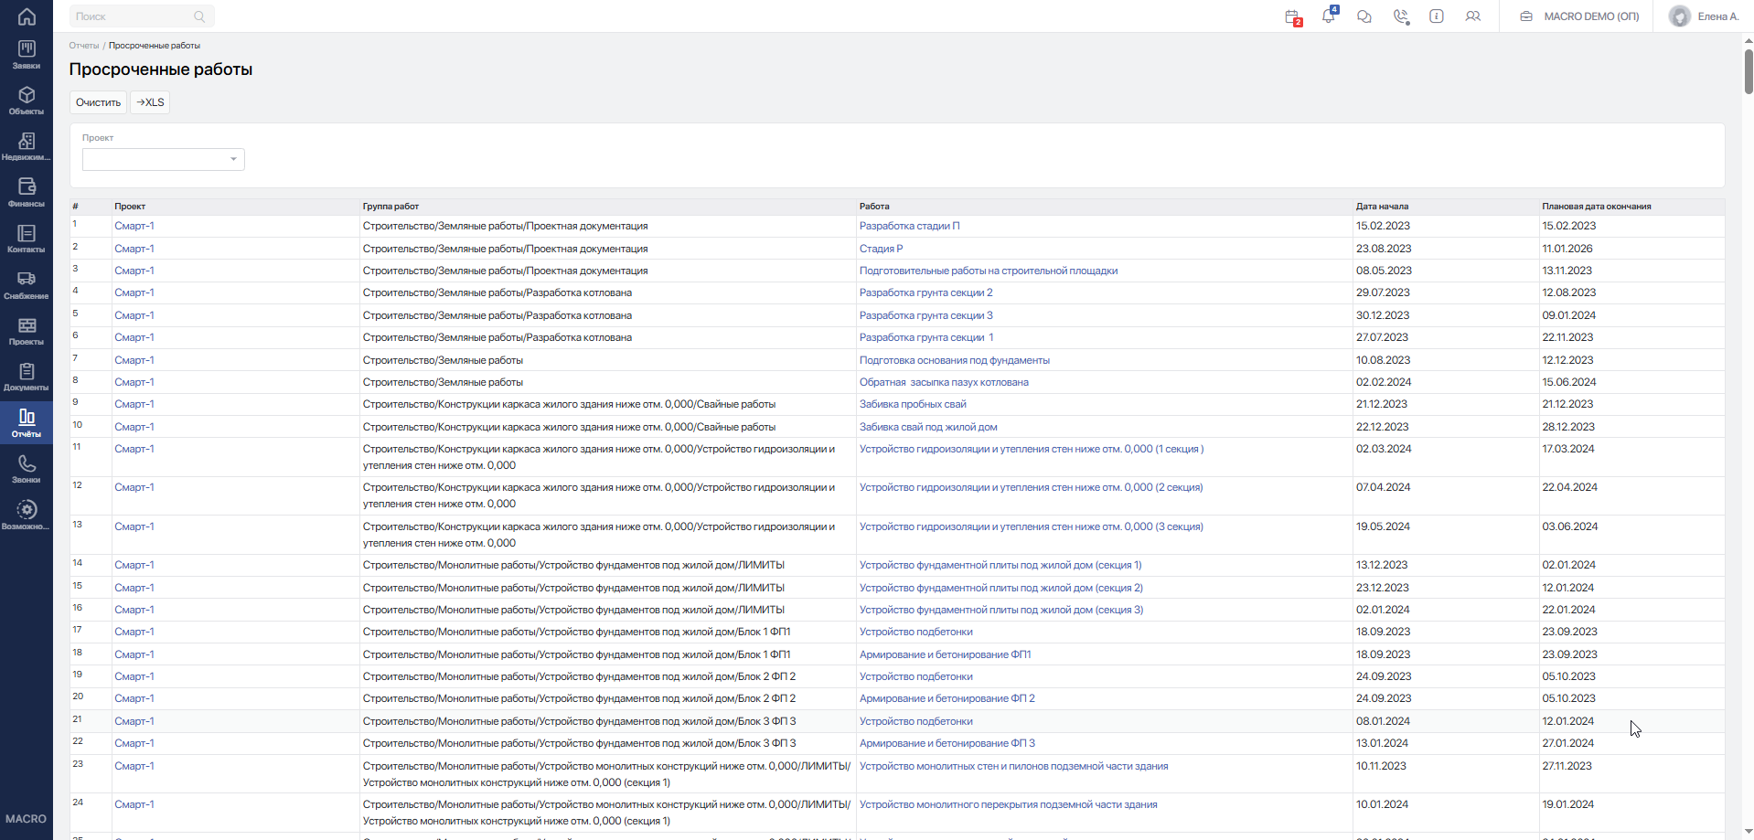Click the user avatar of Елена А.
1754x840 pixels.
(x=1679, y=16)
